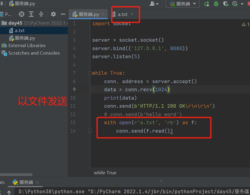This screenshot has height=195, width=250.
Task: Click the 'while True' breadcrumb
Action: 105,173
